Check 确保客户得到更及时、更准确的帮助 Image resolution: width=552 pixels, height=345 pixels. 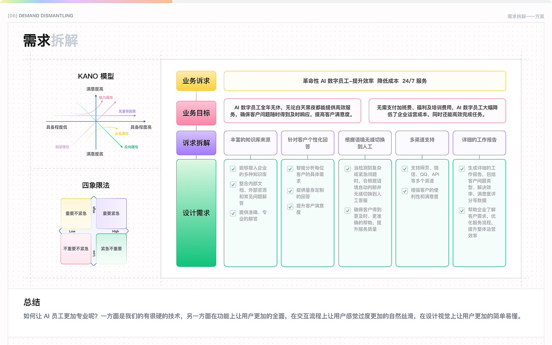click(347, 211)
